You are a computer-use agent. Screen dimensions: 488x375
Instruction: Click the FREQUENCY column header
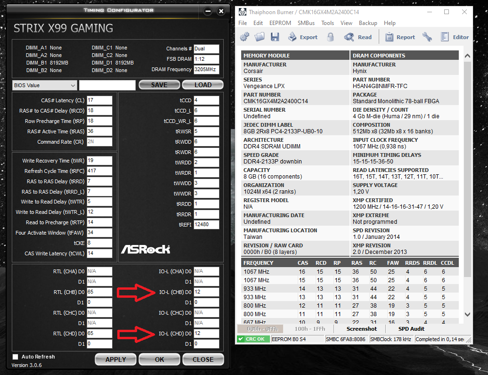click(x=258, y=263)
